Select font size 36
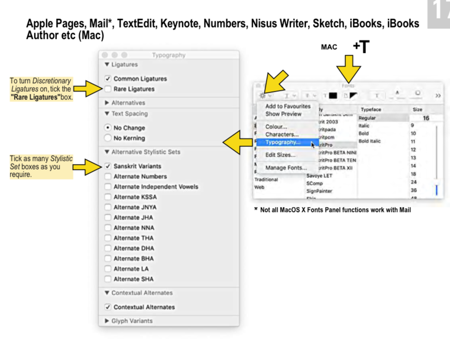Image resolution: width=450 pixels, height=339 pixels. [x=413, y=190]
